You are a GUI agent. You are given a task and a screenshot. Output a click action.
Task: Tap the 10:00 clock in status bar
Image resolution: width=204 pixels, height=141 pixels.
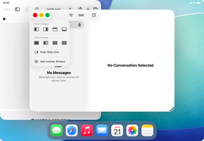(x=6, y=3)
